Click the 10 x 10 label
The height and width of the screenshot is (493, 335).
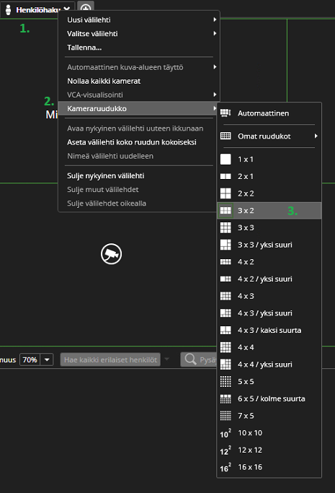(x=250, y=433)
